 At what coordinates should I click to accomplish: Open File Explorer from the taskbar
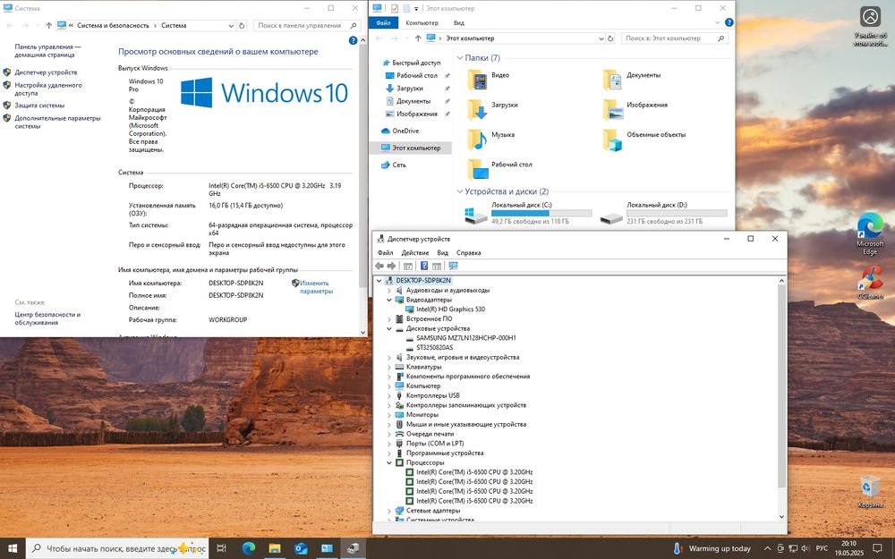pyautogui.click(x=275, y=548)
